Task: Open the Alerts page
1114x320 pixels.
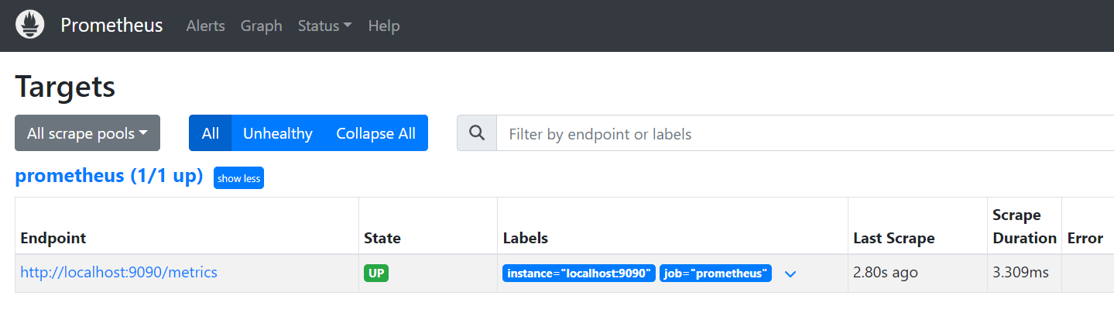Action: pyautogui.click(x=206, y=26)
